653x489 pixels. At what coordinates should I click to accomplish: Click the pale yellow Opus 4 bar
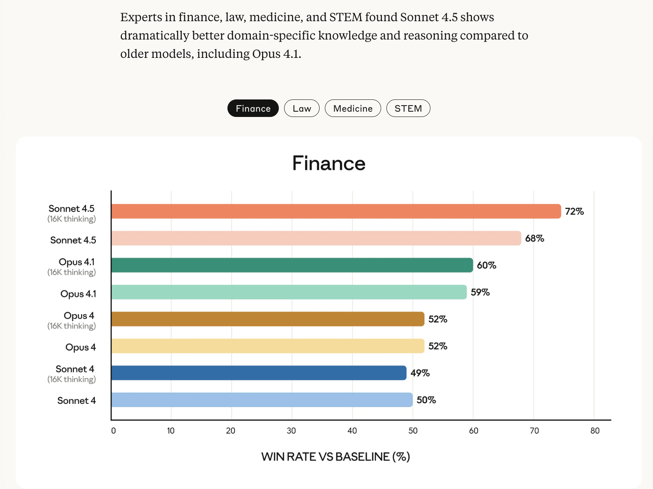[267, 346]
